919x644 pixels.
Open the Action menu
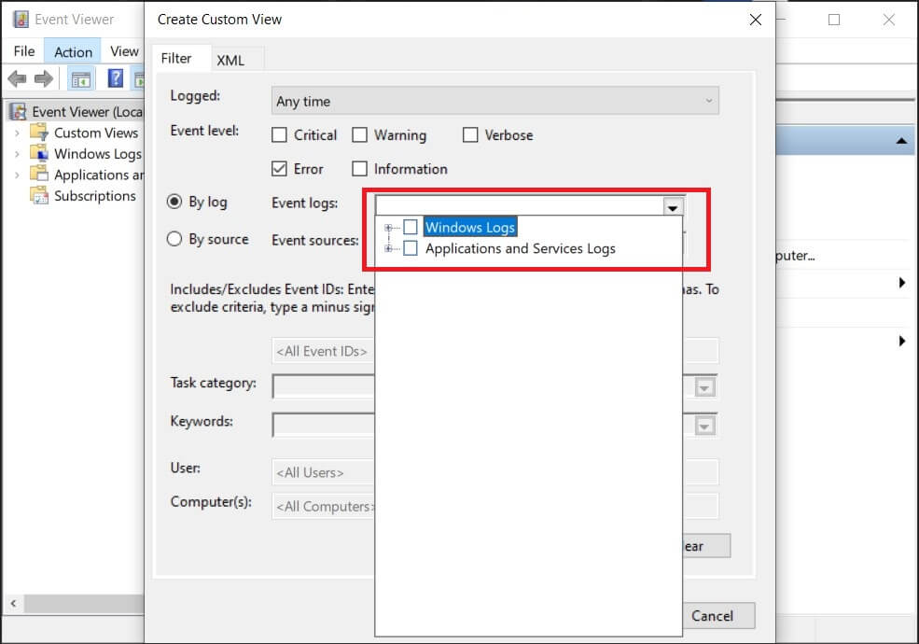click(x=73, y=50)
